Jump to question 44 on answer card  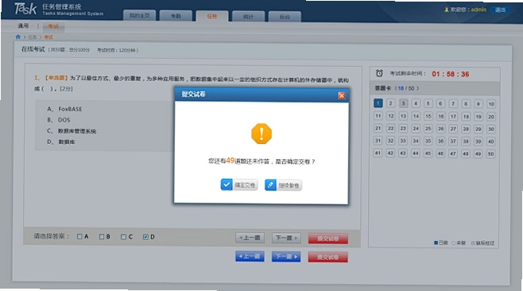coord(416,153)
